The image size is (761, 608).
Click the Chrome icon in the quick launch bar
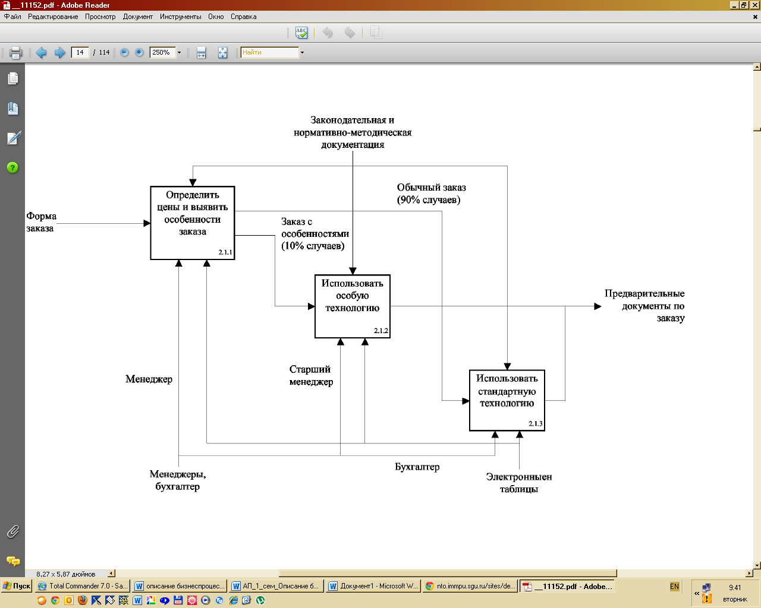point(55,600)
